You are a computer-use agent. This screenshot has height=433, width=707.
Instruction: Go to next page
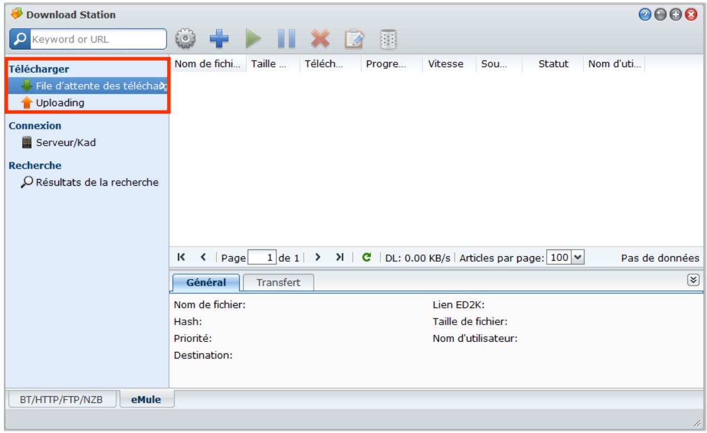point(318,258)
